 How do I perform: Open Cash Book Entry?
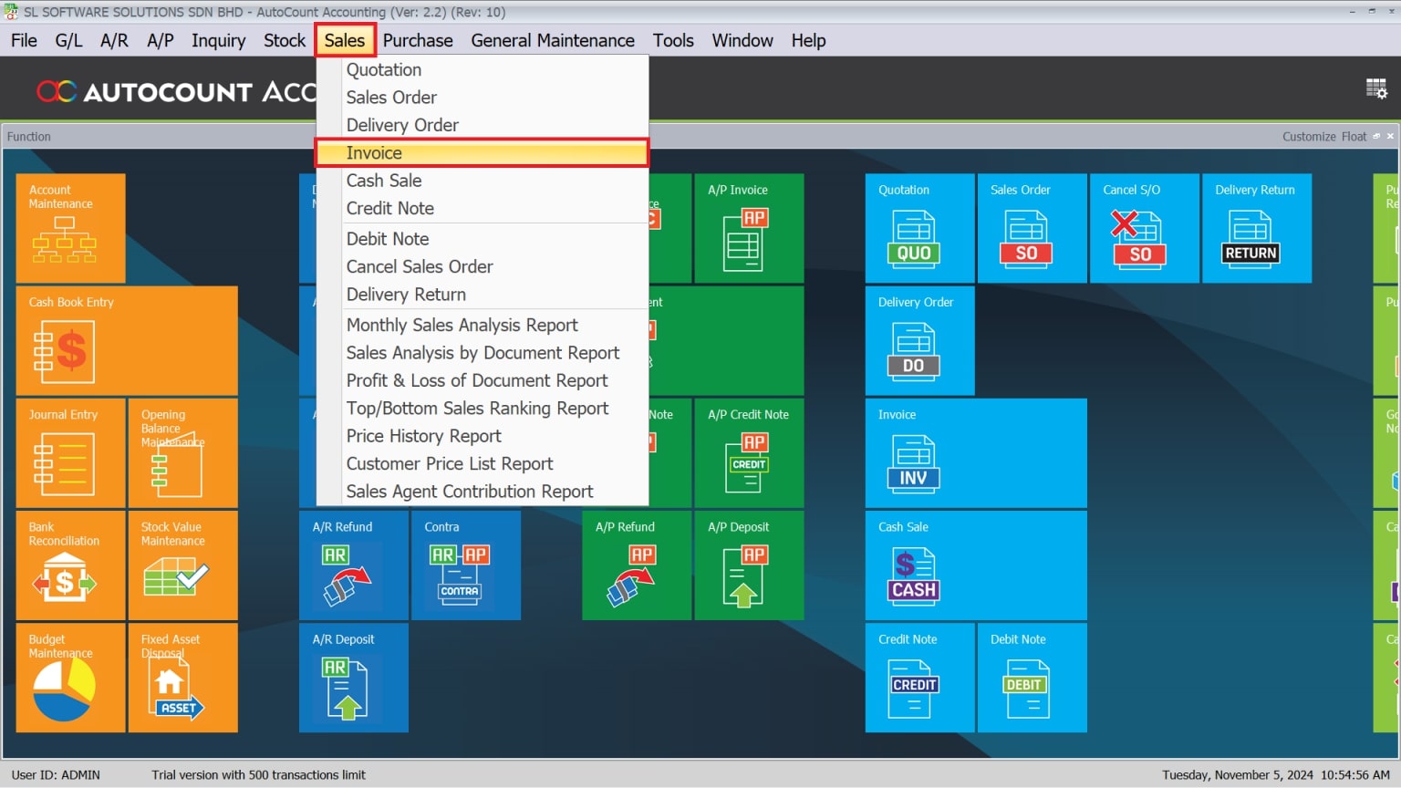[126, 340]
